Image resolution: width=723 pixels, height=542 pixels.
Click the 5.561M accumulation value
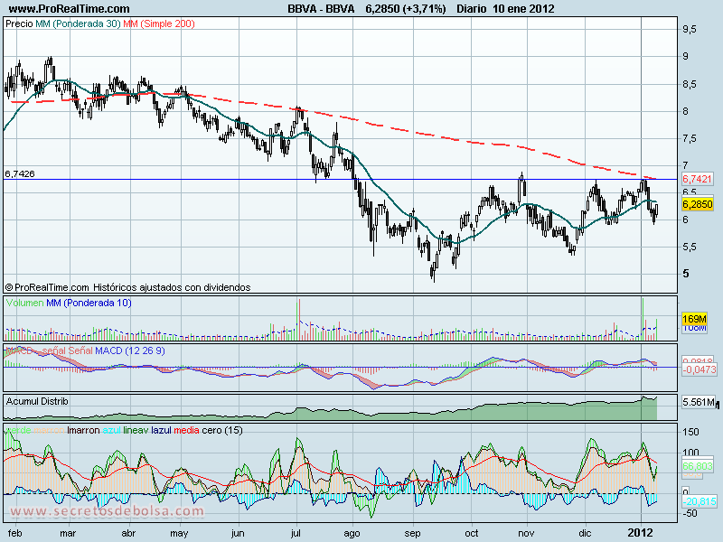699,402
